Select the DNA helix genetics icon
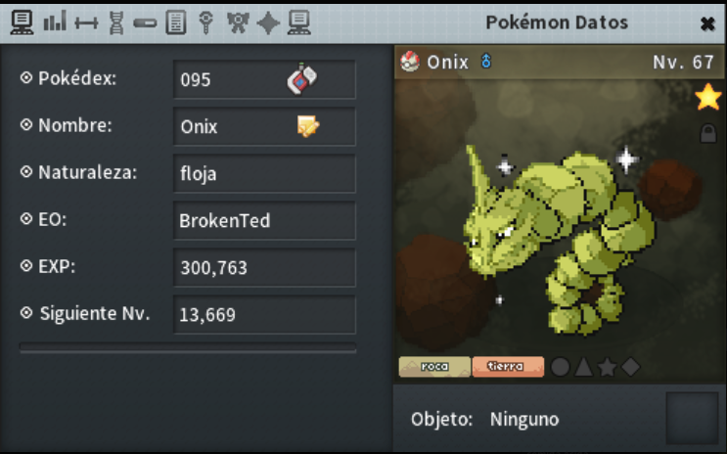 pyautogui.click(x=116, y=23)
